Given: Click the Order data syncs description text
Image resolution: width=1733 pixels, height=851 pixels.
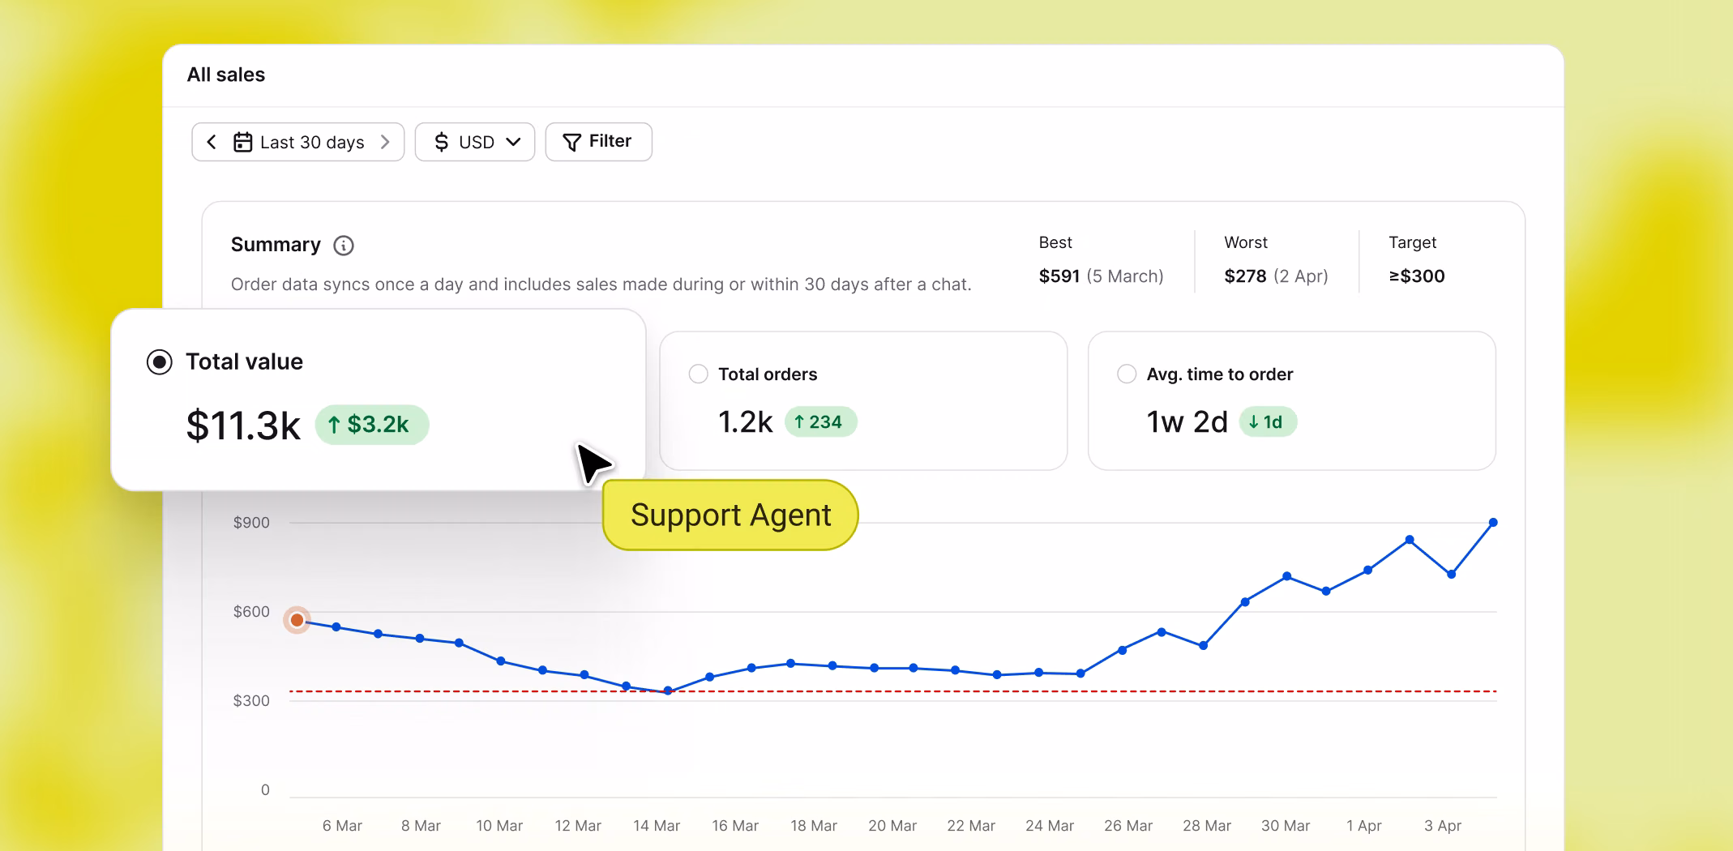Looking at the screenshot, I should 601,284.
